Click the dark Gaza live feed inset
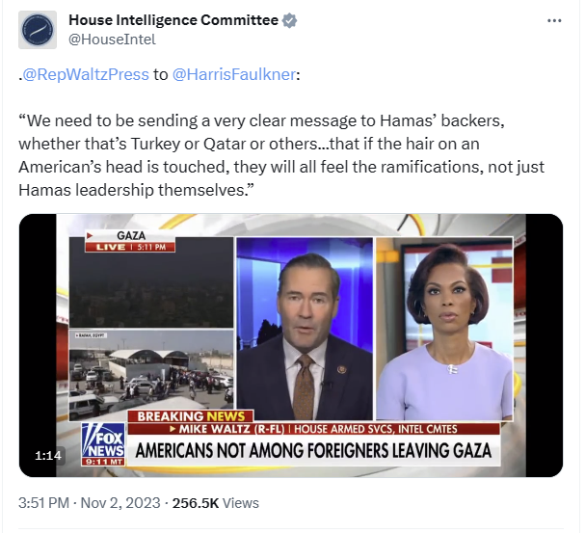Image resolution: width=585 pixels, height=533 pixels. 151,283
